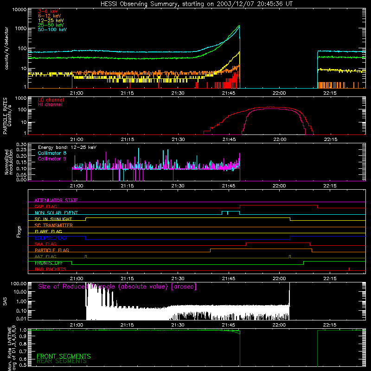Click 21:15 tick under the SAS plot
371x371 pixels.
click(x=127, y=325)
